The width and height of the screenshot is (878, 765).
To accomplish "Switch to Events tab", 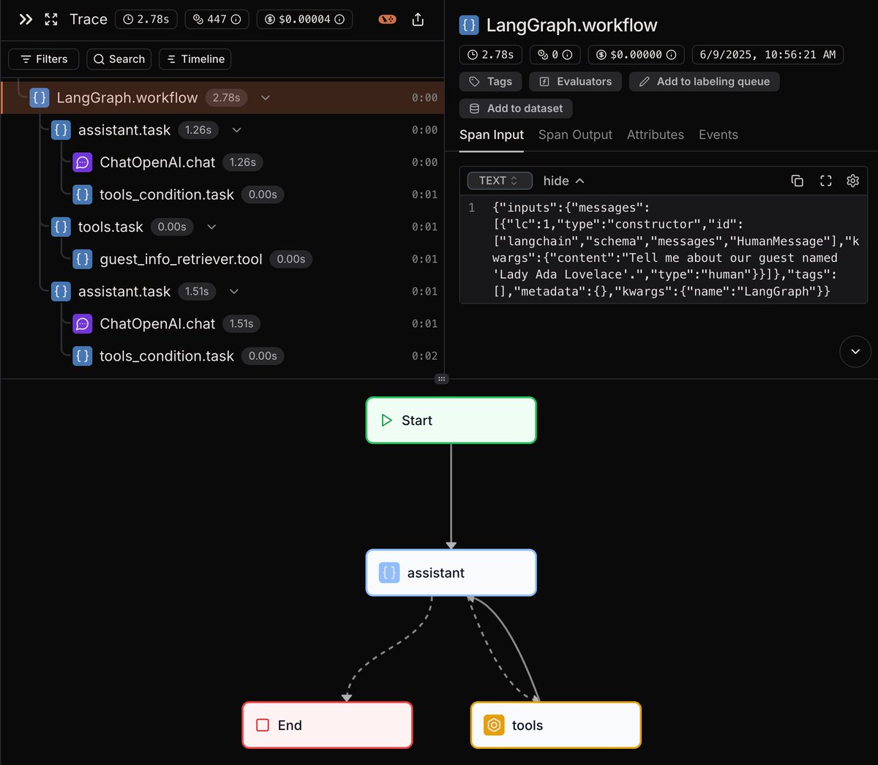I will click(718, 135).
